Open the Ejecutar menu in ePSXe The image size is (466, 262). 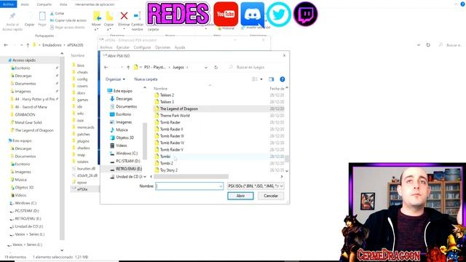pos(123,47)
